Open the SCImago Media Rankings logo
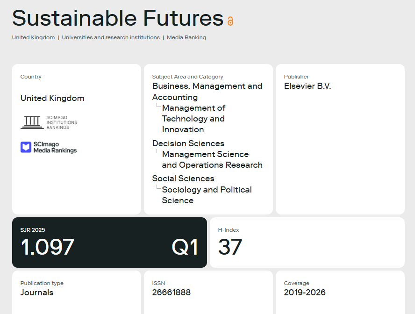Viewport: 415px width, 314px height. (49, 147)
